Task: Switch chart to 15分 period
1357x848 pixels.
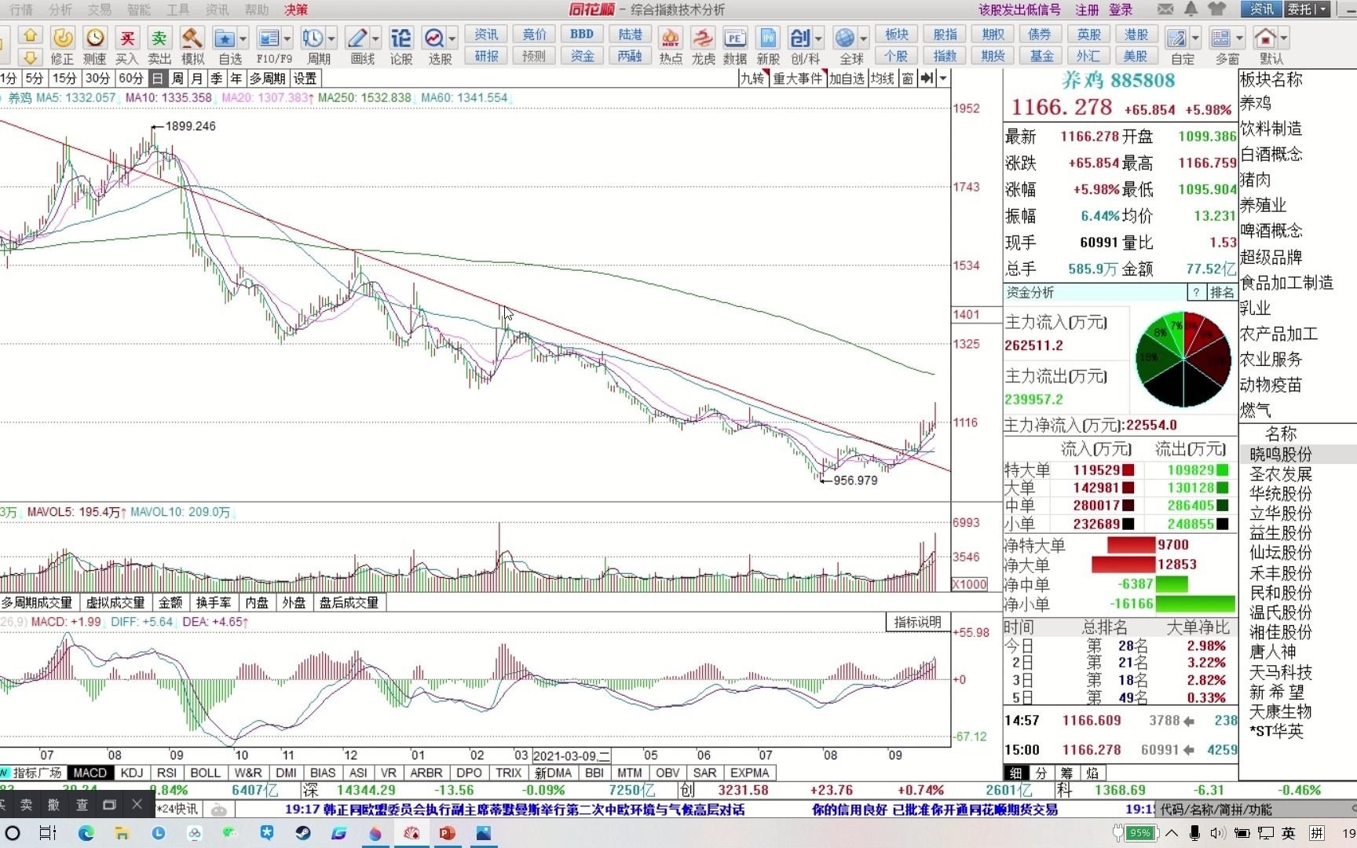Action: (x=64, y=79)
